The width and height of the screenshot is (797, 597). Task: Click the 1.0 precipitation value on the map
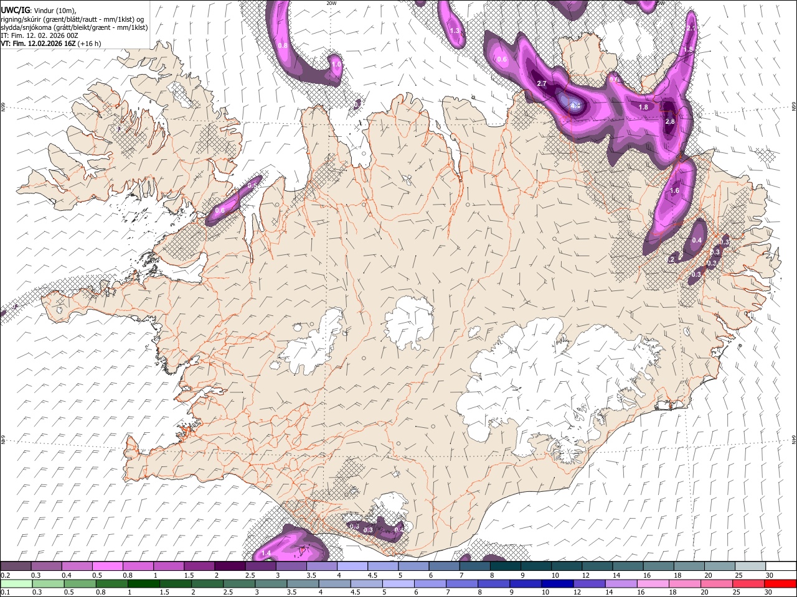[336, 64]
